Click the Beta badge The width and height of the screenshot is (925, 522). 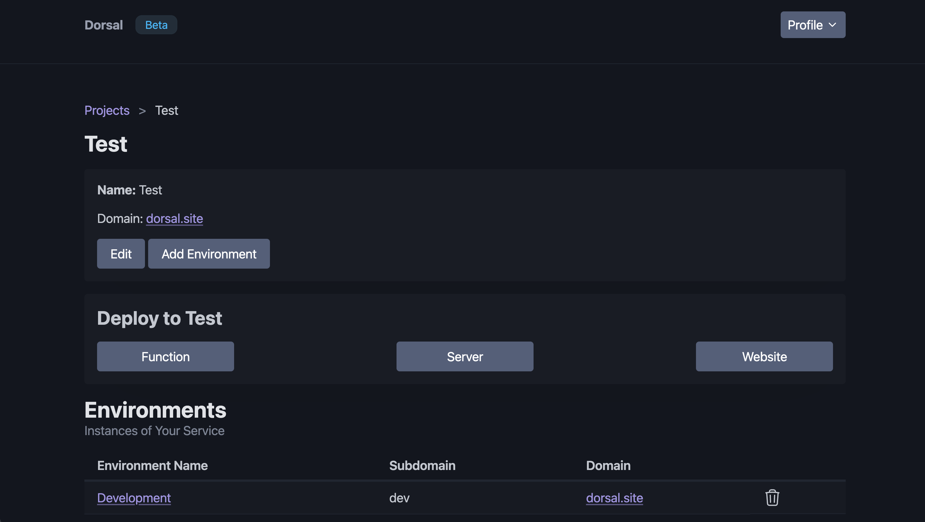coord(156,25)
